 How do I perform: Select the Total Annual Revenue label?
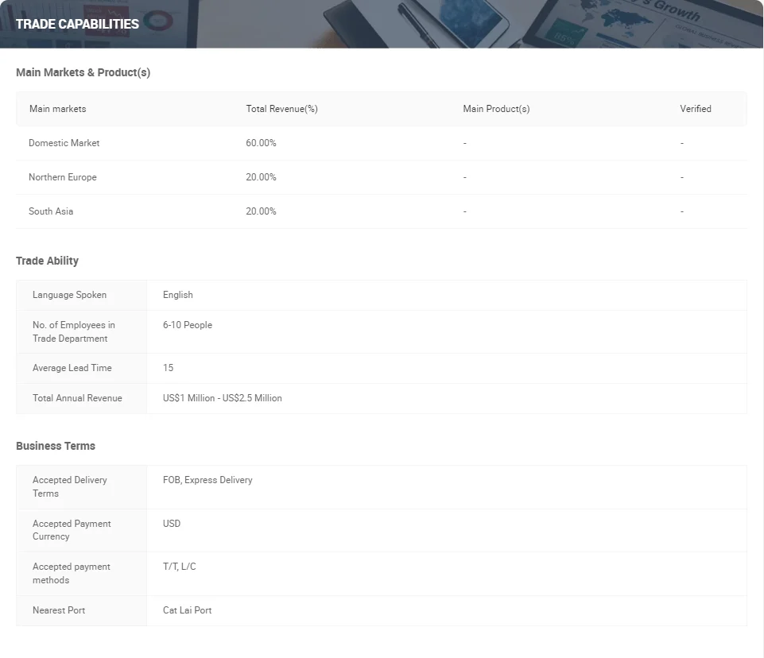pos(77,398)
